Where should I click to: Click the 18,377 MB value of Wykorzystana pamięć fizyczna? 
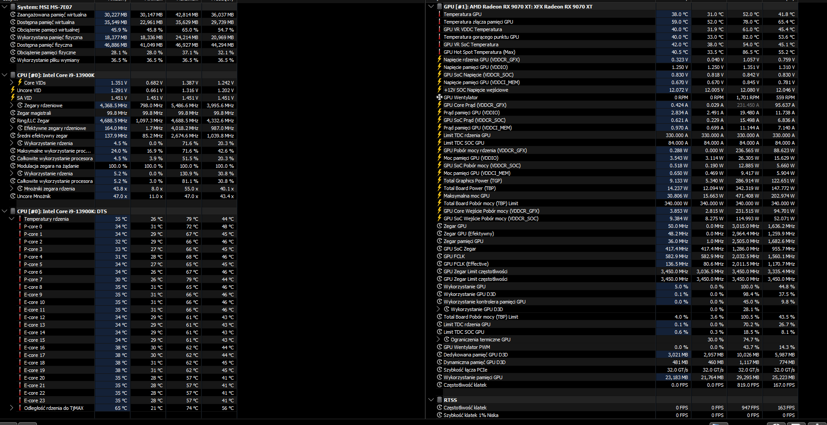pos(116,37)
